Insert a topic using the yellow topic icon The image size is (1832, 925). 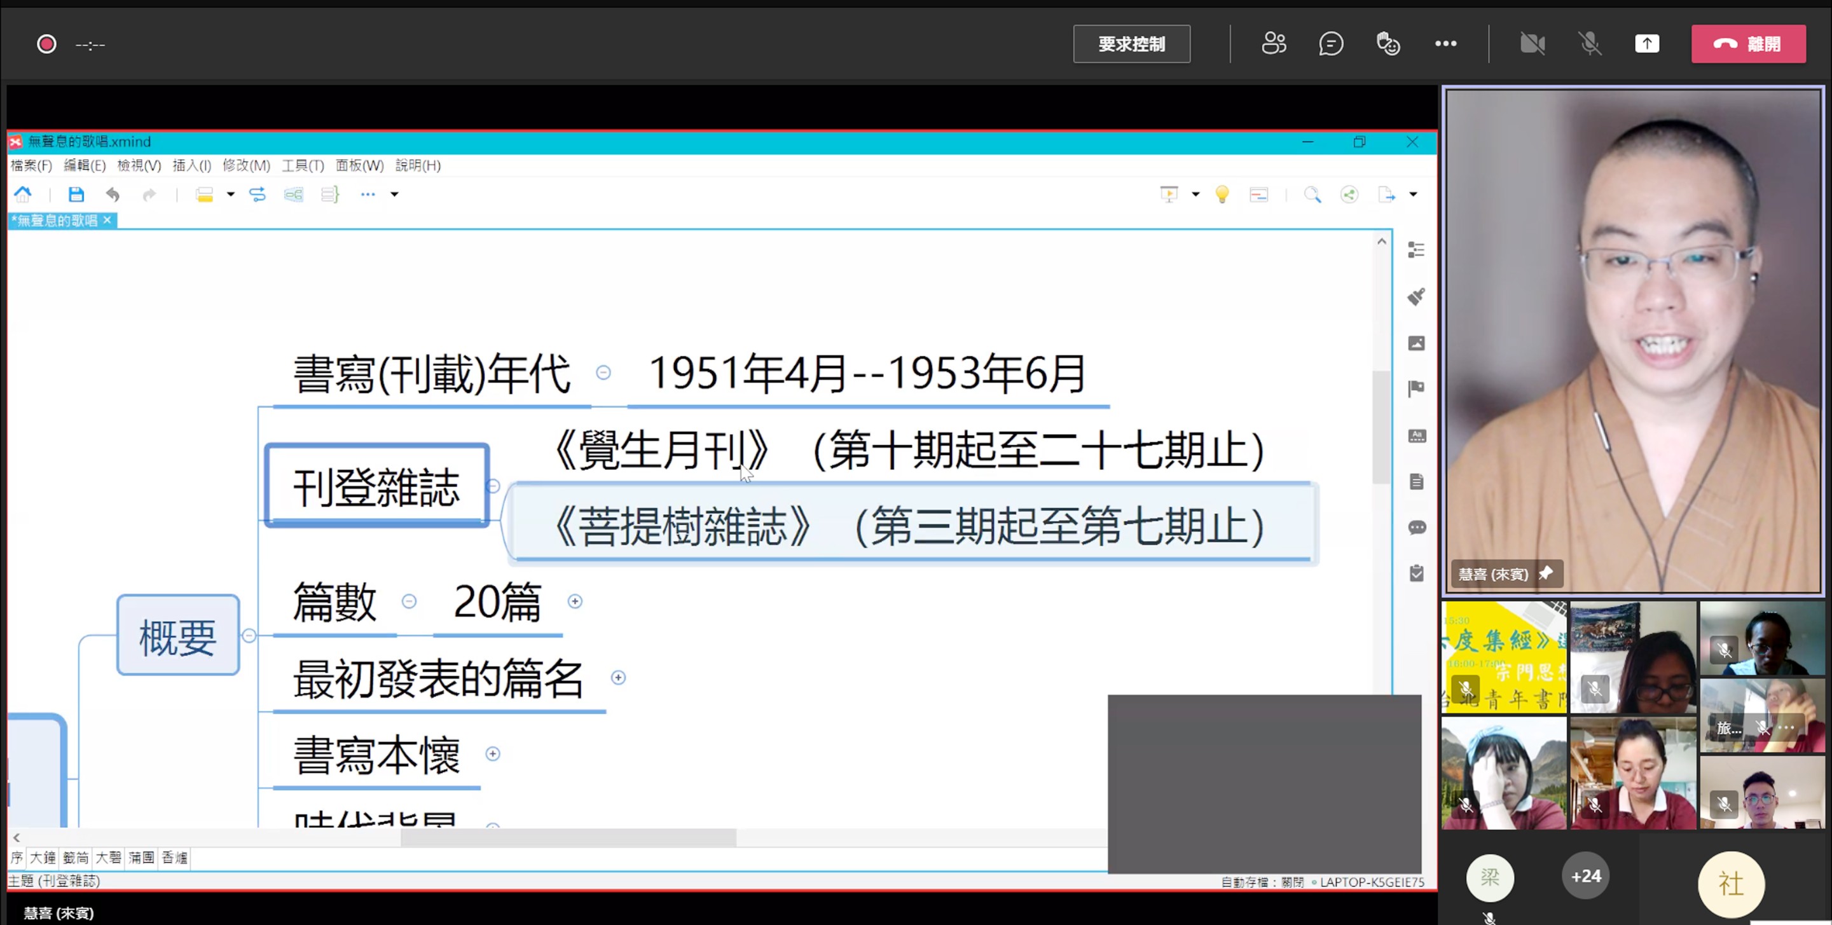click(x=205, y=194)
